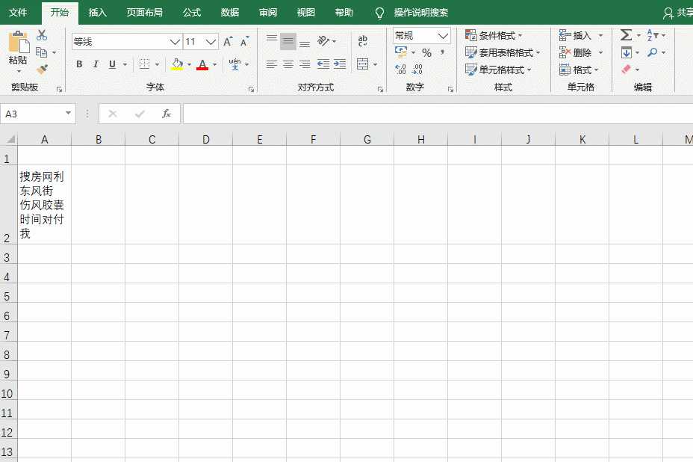Image resolution: width=693 pixels, height=462 pixels.
Task: Apply percent style format
Action: coord(426,53)
